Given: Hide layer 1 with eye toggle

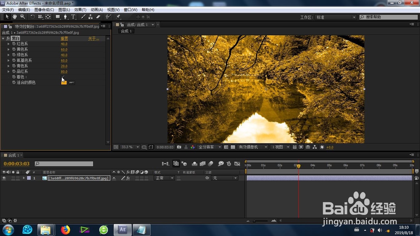Looking at the screenshot, I should tap(4, 178).
